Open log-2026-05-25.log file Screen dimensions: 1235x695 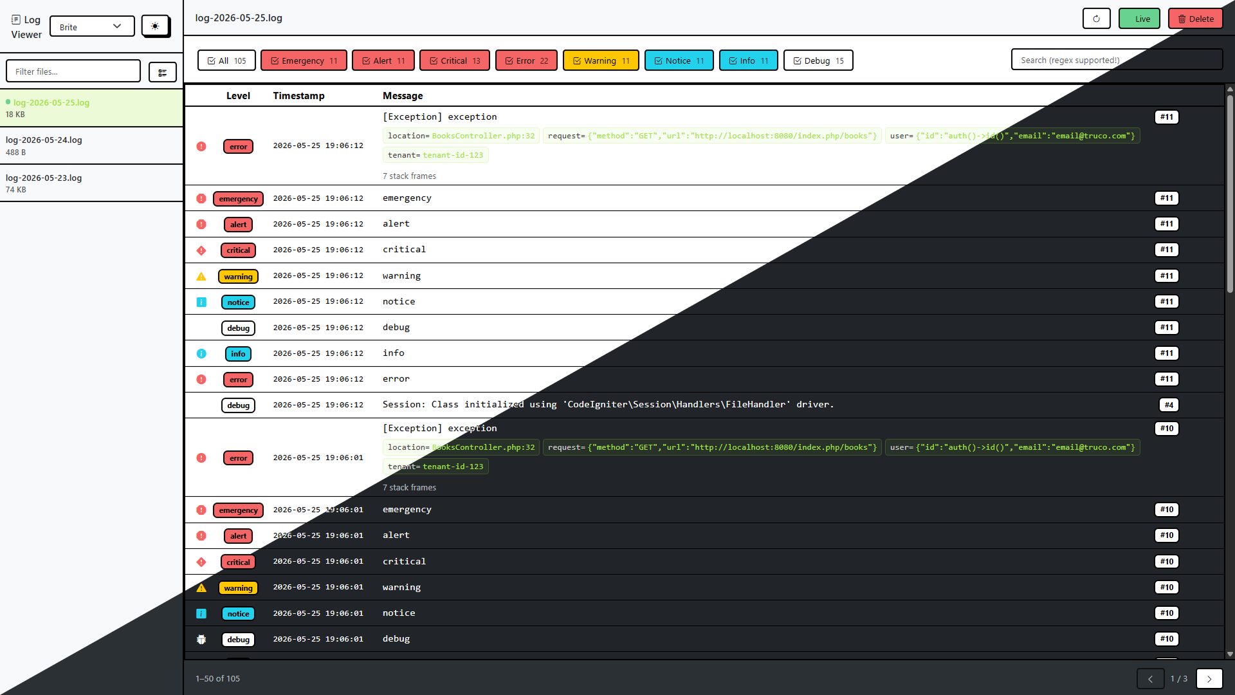[x=91, y=108]
